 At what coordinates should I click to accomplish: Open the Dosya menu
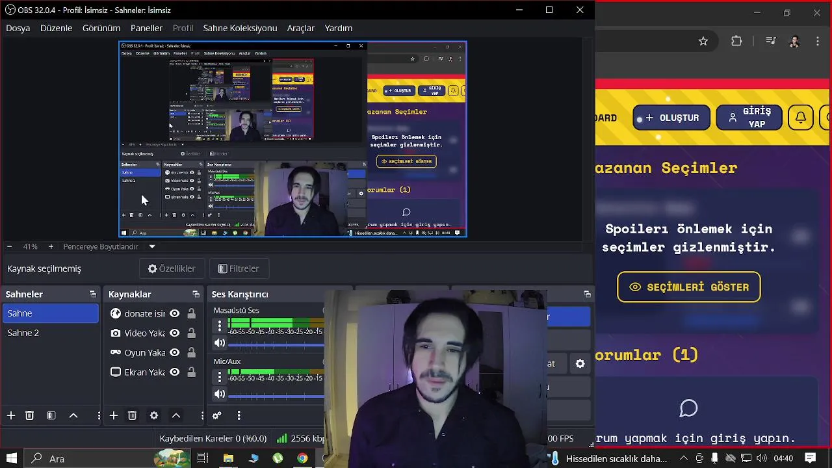click(x=18, y=28)
